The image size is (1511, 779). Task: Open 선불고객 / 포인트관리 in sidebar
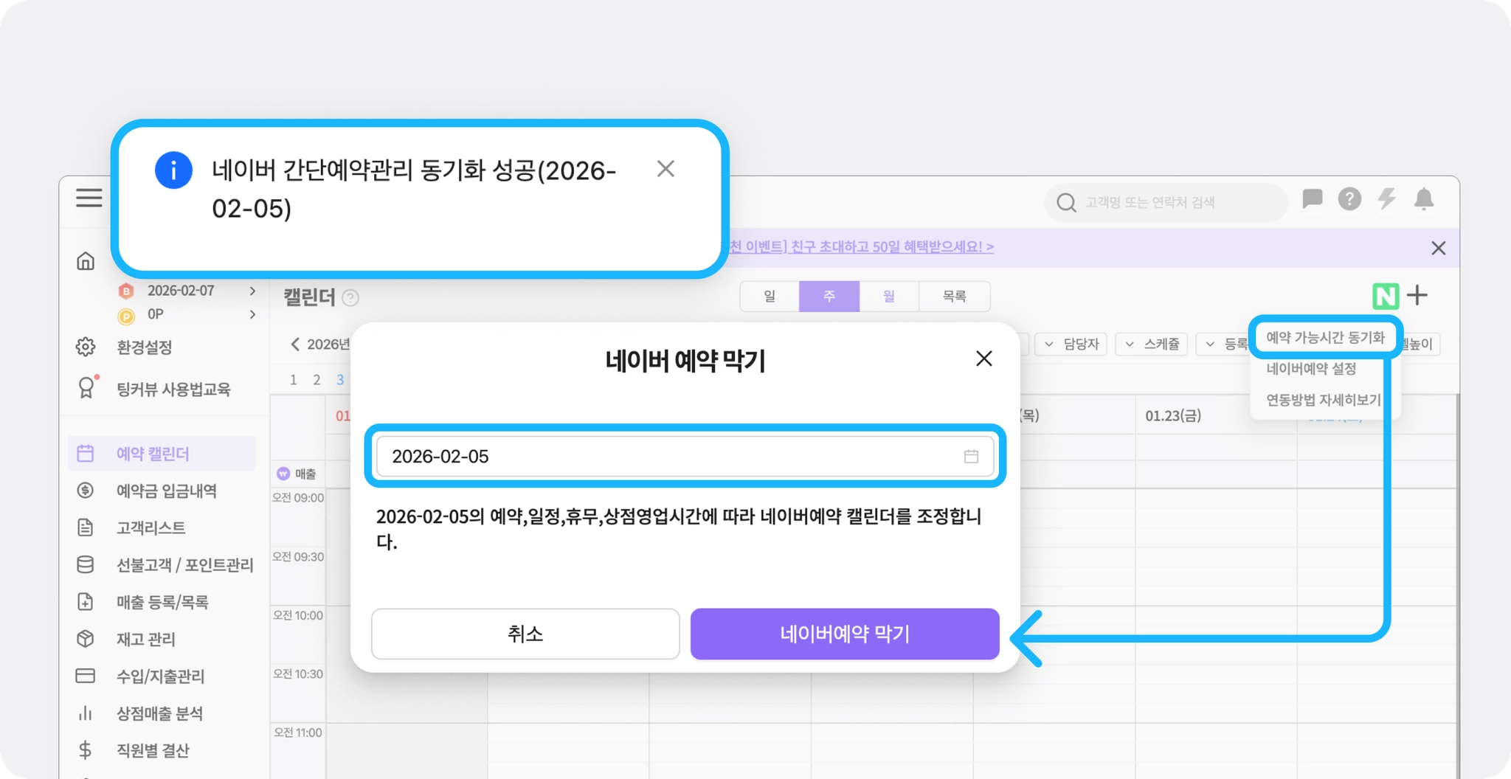coord(185,565)
